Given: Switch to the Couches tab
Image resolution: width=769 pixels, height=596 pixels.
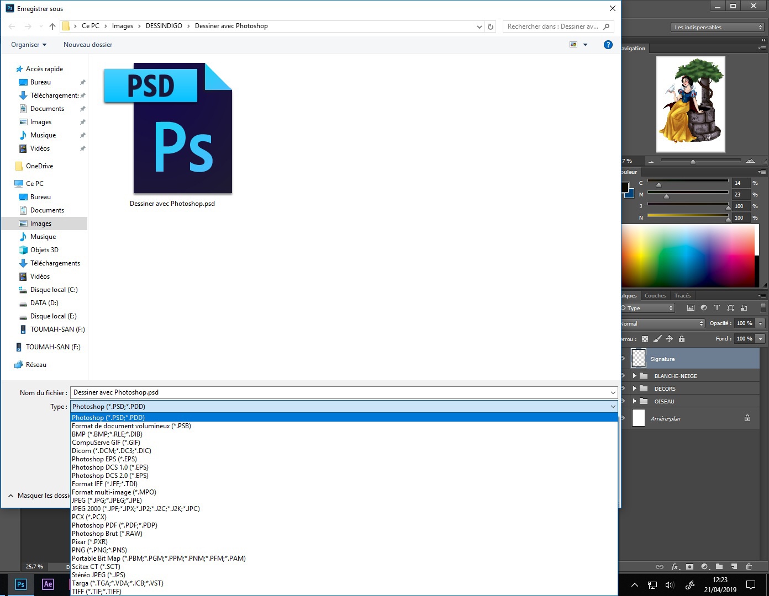Looking at the screenshot, I should pyautogui.click(x=655, y=296).
